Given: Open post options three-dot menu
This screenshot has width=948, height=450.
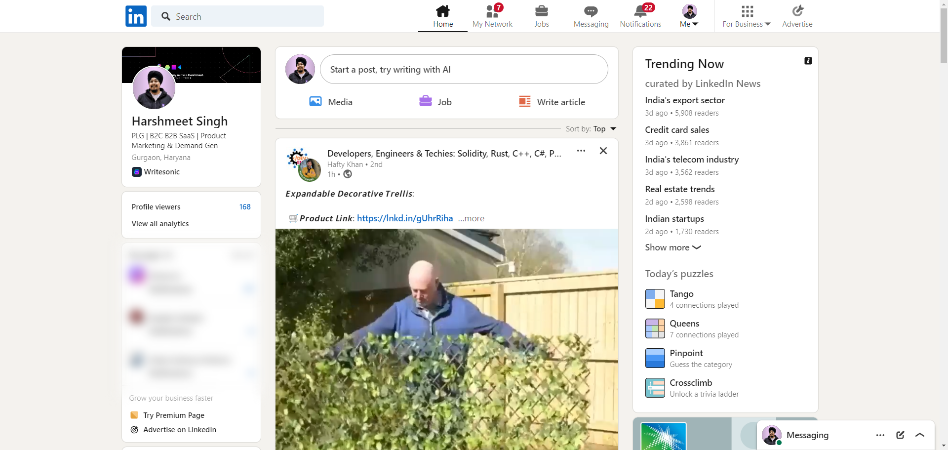Looking at the screenshot, I should (x=581, y=151).
